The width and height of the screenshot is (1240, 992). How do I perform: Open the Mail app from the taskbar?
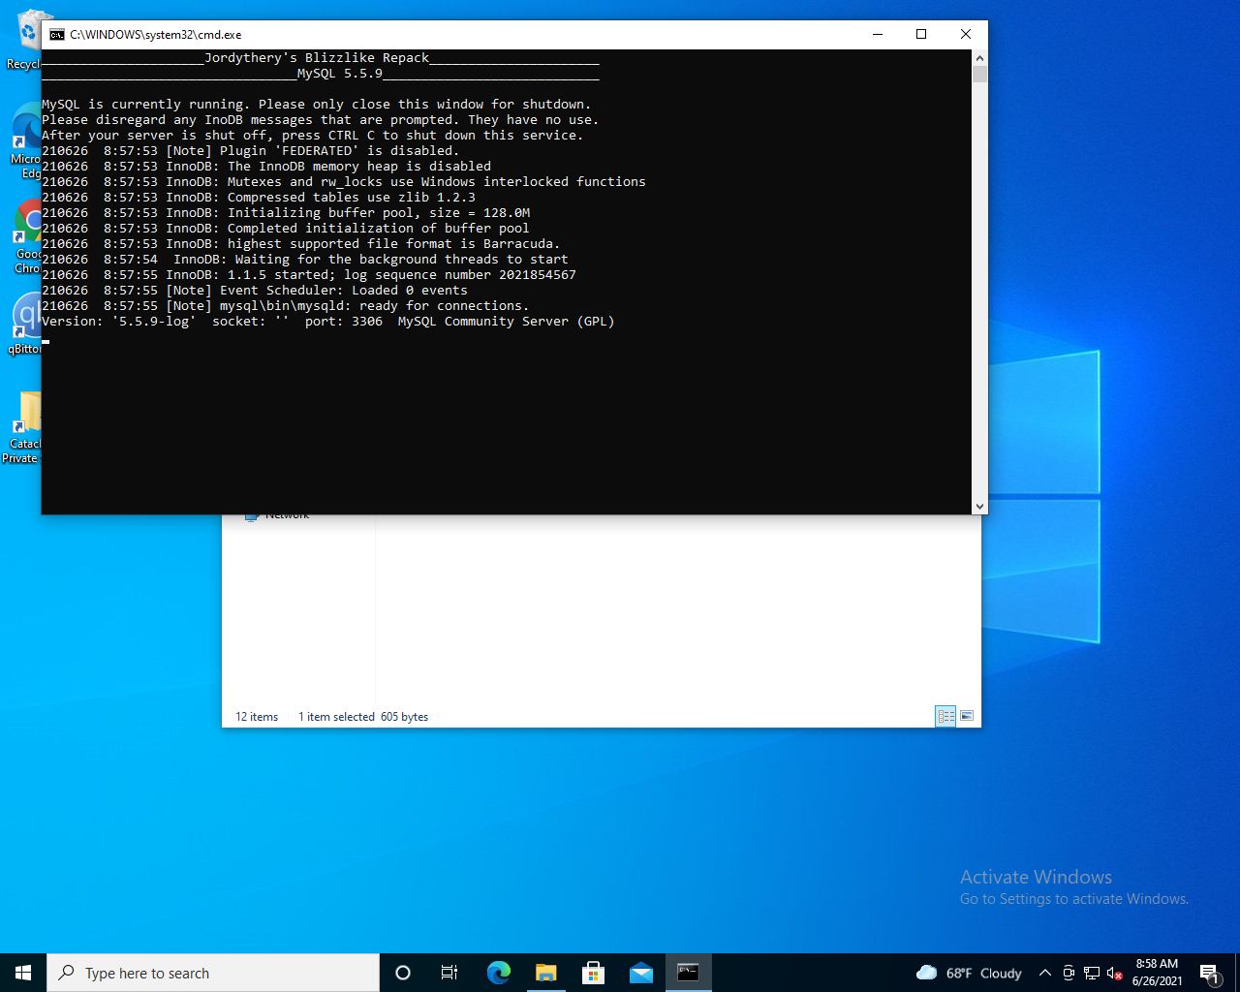pos(641,973)
